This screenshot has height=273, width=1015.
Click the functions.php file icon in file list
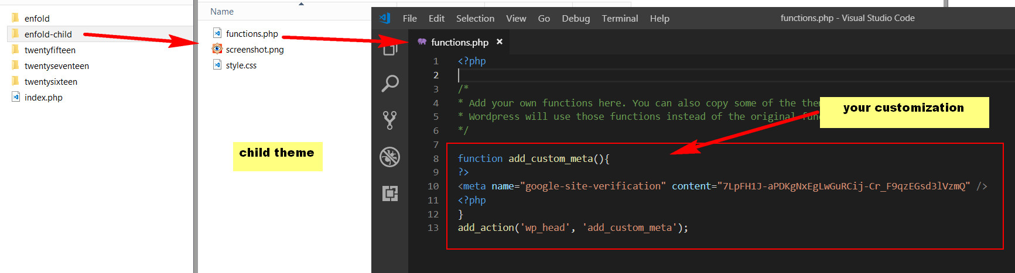[x=217, y=33]
